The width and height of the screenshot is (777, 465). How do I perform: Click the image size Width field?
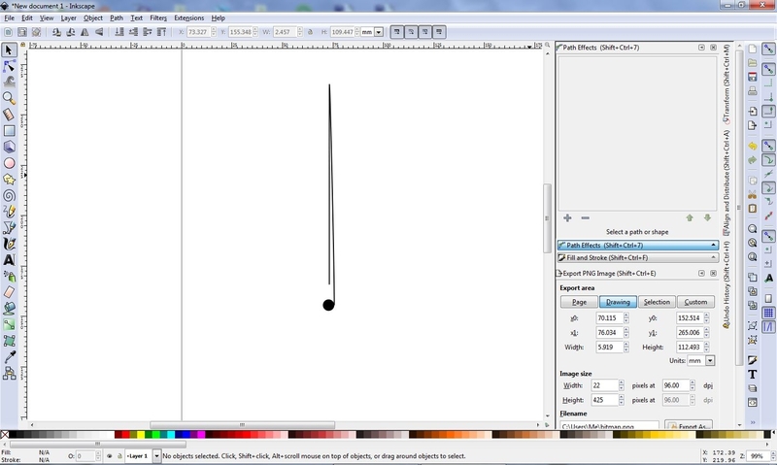click(606, 385)
